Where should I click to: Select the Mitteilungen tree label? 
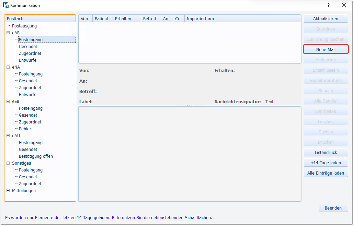point(24,191)
